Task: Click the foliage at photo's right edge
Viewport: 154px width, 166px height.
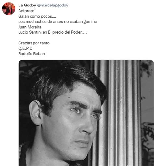Action: (x=148, y=140)
